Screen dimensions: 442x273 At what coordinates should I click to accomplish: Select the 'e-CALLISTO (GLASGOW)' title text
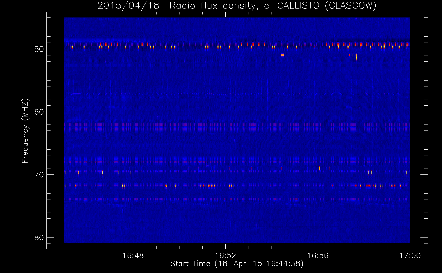pyautogui.click(x=320, y=5)
